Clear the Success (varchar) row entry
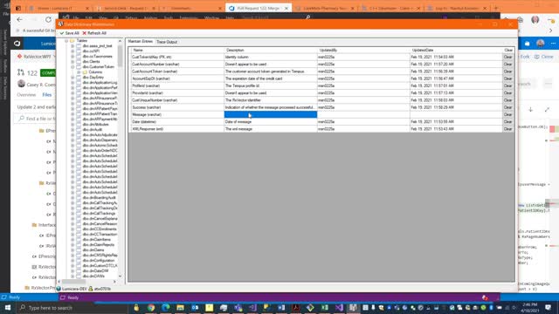The height and width of the screenshot is (314, 559). [x=508, y=107]
